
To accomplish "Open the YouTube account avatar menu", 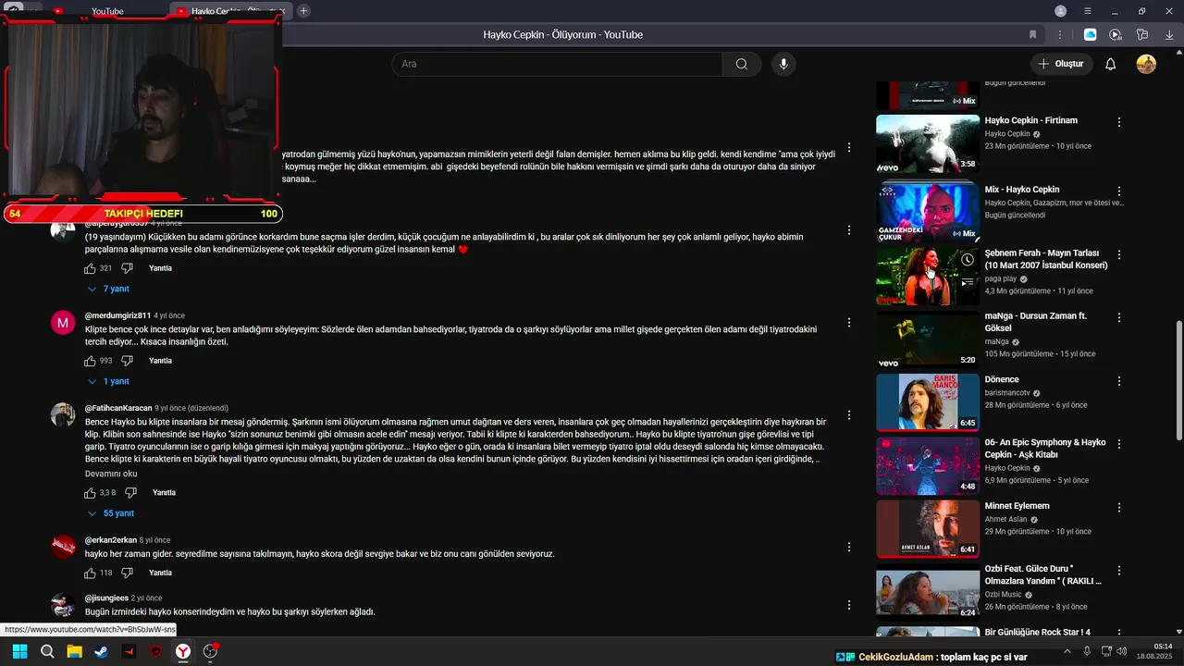I will click(1146, 64).
